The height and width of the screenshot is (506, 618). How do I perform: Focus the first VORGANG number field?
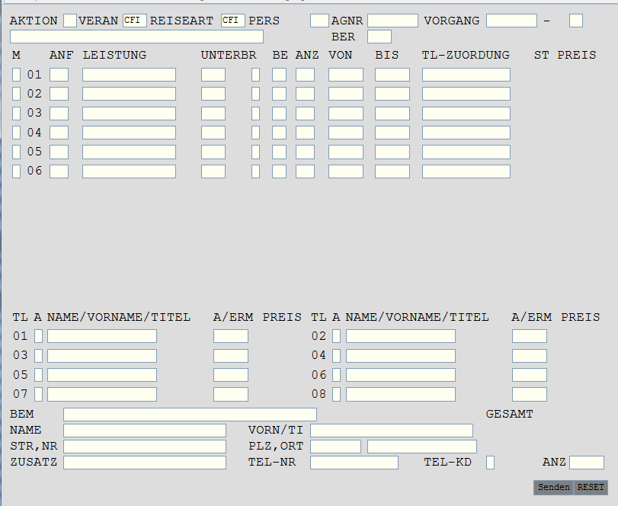pos(511,21)
